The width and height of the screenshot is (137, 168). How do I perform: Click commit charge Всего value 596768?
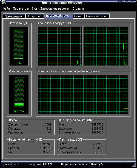click(x=46, y=144)
